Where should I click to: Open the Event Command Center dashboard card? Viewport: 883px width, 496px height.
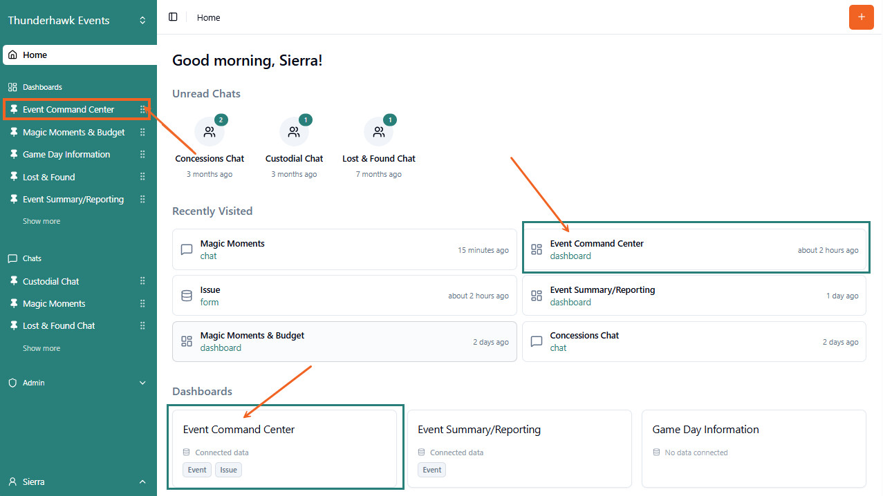(285, 448)
